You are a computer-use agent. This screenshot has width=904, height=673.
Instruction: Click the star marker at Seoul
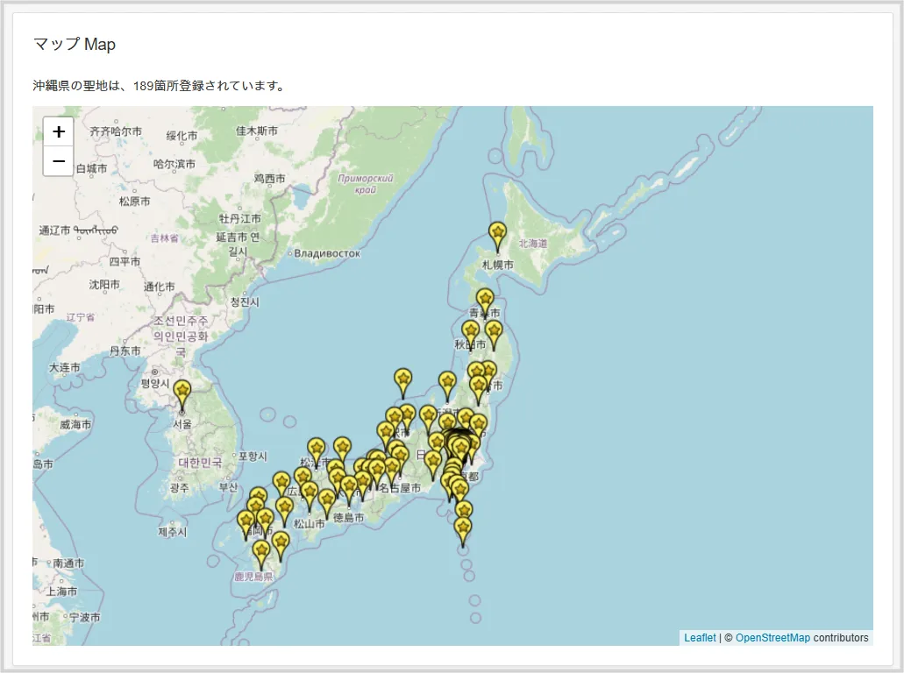point(182,393)
